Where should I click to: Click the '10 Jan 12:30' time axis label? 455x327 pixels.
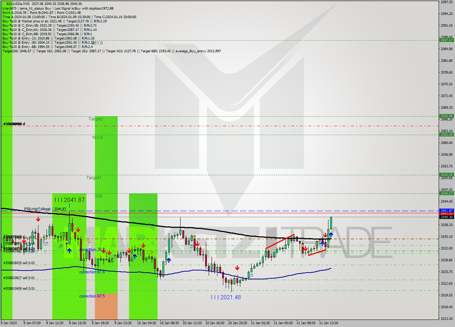click(x=191, y=323)
